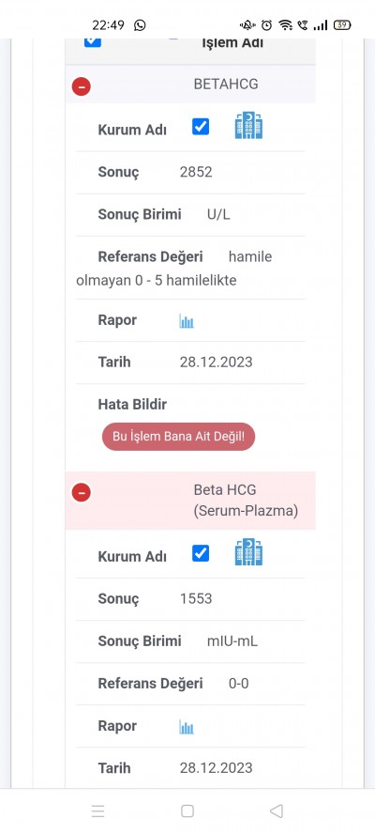Tap the WhatsApp notification icon in status bar
The image size is (375, 834).
tap(140, 25)
